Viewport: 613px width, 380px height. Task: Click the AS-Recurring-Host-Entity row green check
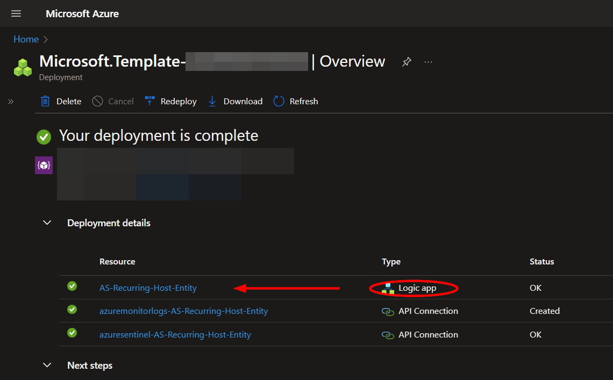click(72, 286)
